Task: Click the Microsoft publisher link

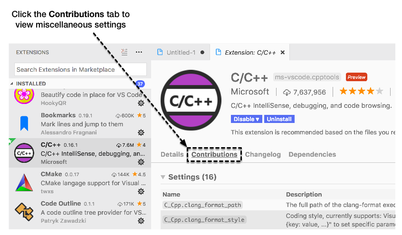Action: coord(250,92)
